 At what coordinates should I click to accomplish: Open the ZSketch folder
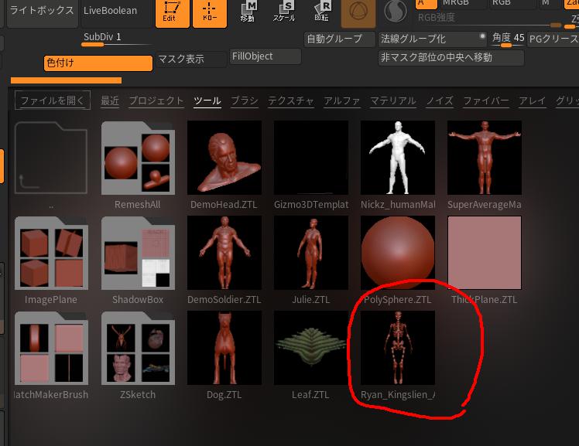[138, 348]
